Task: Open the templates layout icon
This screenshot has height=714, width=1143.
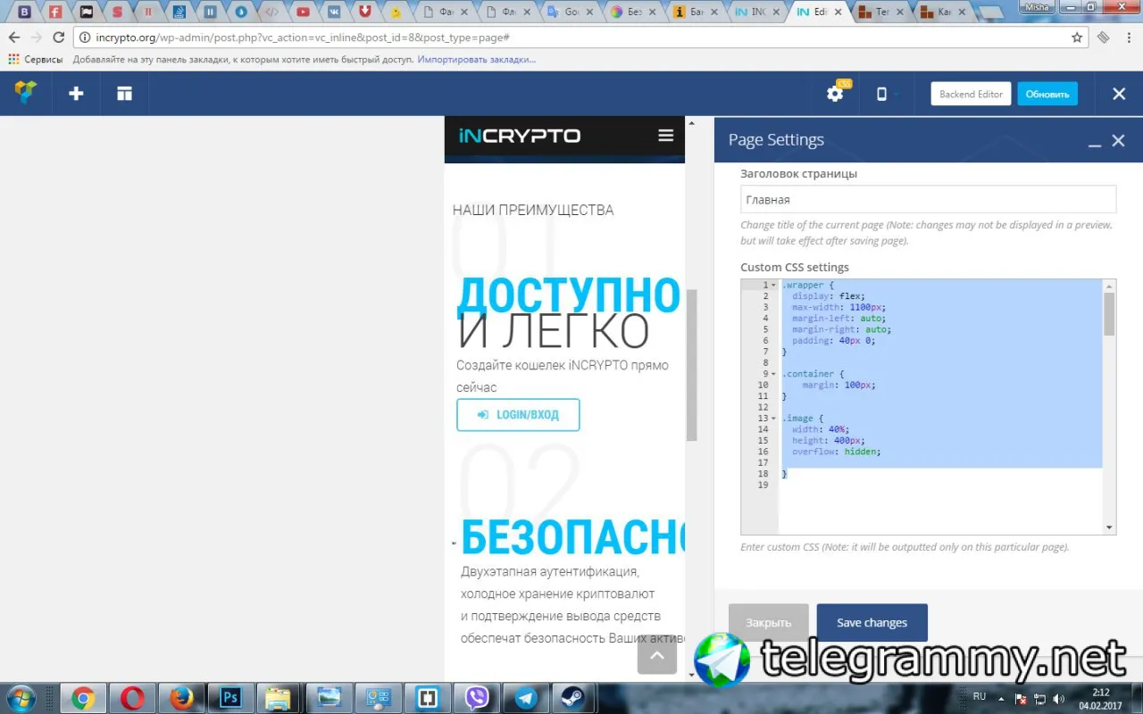Action: (124, 93)
